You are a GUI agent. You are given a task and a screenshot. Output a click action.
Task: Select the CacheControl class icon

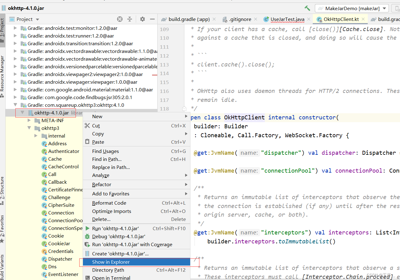tap(45, 167)
